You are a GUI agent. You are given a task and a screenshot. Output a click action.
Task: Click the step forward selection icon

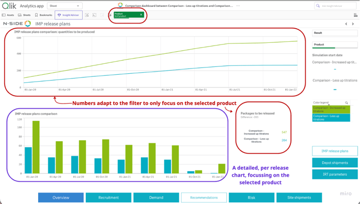click(102, 15)
